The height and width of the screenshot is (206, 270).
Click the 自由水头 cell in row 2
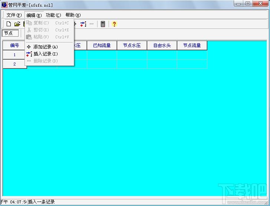click(162, 64)
